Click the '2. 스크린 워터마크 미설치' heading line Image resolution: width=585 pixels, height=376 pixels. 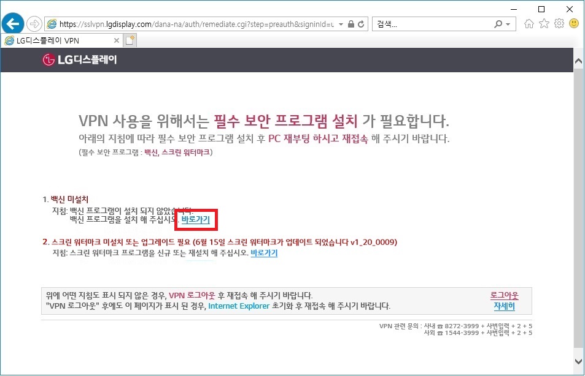click(x=220, y=243)
